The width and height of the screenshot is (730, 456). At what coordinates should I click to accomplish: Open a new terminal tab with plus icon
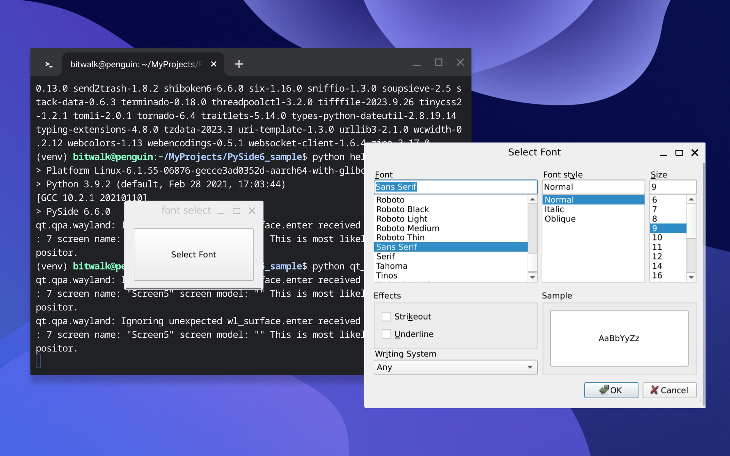pyautogui.click(x=239, y=64)
